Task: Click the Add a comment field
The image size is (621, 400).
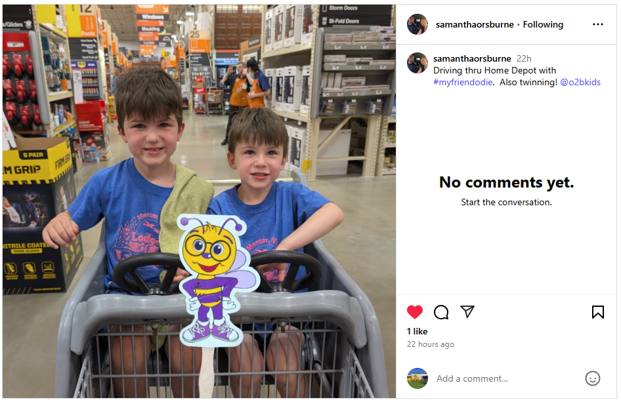Action: click(x=507, y=378)
